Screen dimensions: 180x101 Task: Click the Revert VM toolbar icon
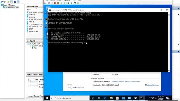71,3
